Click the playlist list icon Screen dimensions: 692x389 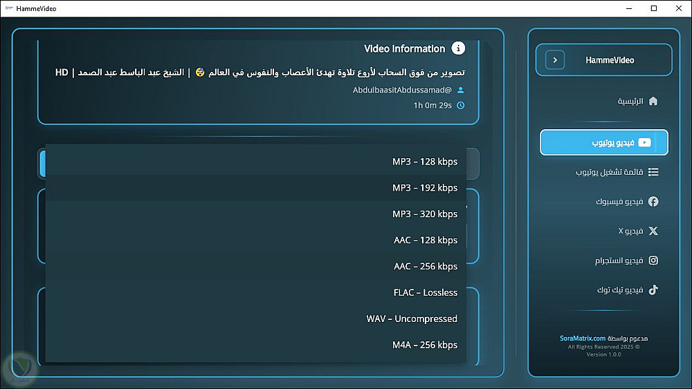tap(653, 172)
